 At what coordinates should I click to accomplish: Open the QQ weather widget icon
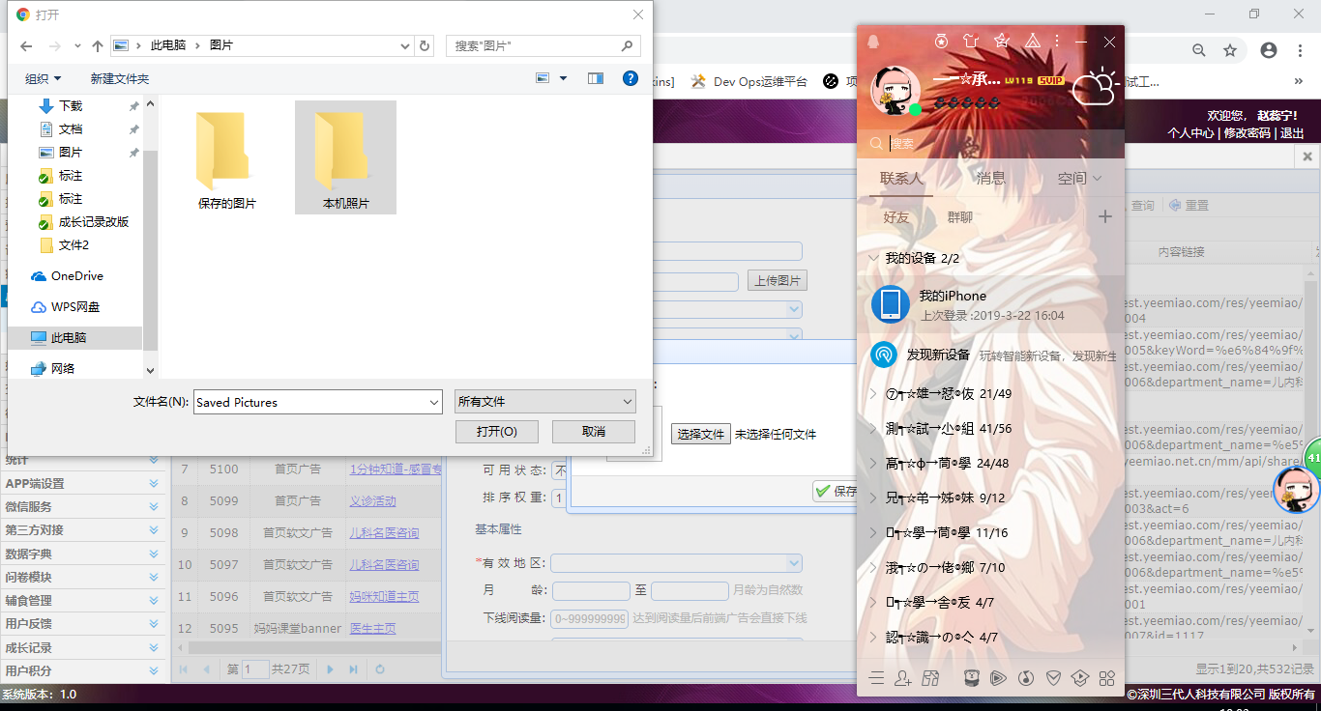coord(1096,87)
